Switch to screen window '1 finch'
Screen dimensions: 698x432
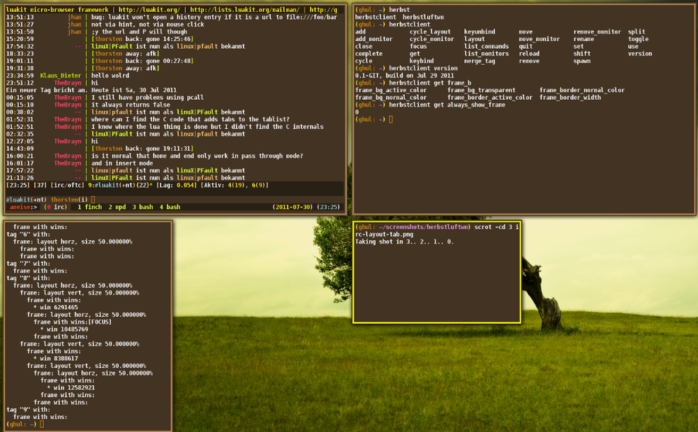[89, 207]
